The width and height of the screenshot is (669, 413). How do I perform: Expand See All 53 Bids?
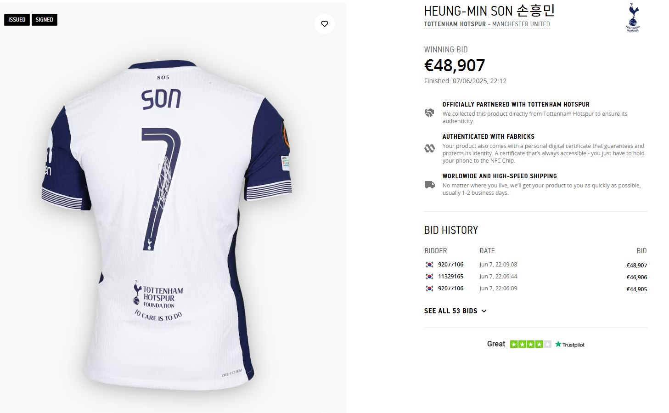coord(450,311)
